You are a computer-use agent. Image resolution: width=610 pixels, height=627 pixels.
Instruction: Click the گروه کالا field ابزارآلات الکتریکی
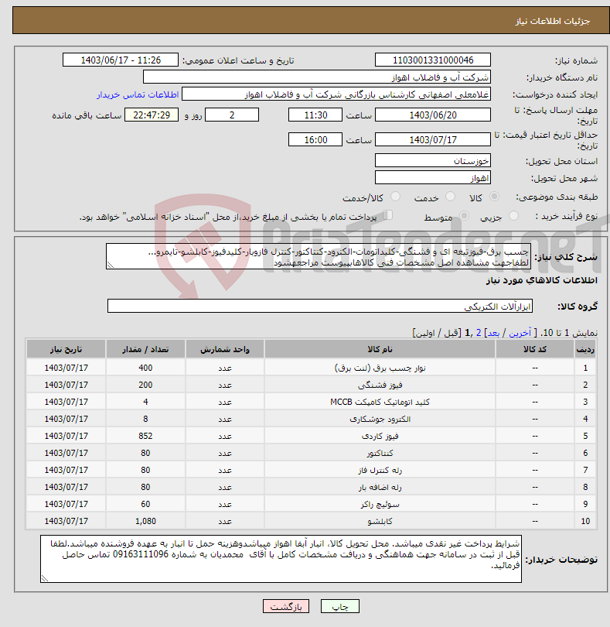(x=319, y=307)
